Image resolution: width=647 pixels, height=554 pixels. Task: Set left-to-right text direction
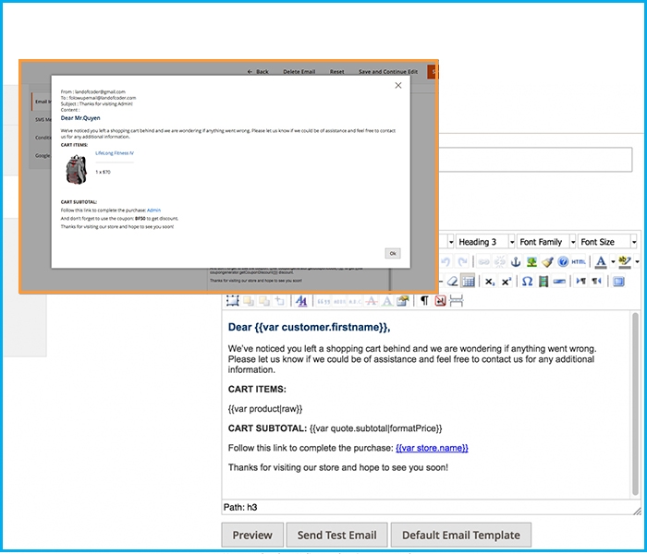[x=581, y=281]
